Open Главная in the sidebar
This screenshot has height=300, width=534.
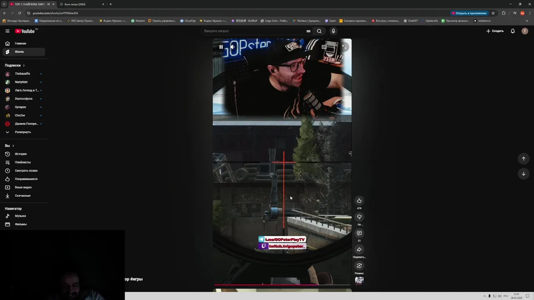[23, 43]
